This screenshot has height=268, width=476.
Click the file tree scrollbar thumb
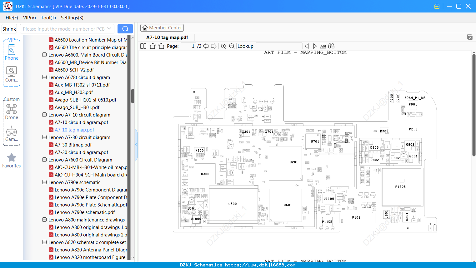pos(133,96)
